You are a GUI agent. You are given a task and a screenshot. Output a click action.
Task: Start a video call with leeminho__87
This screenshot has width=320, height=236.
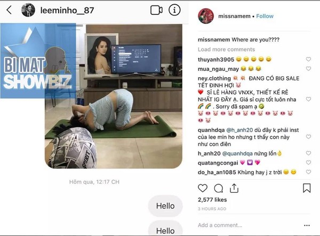(x=156, y=10)
